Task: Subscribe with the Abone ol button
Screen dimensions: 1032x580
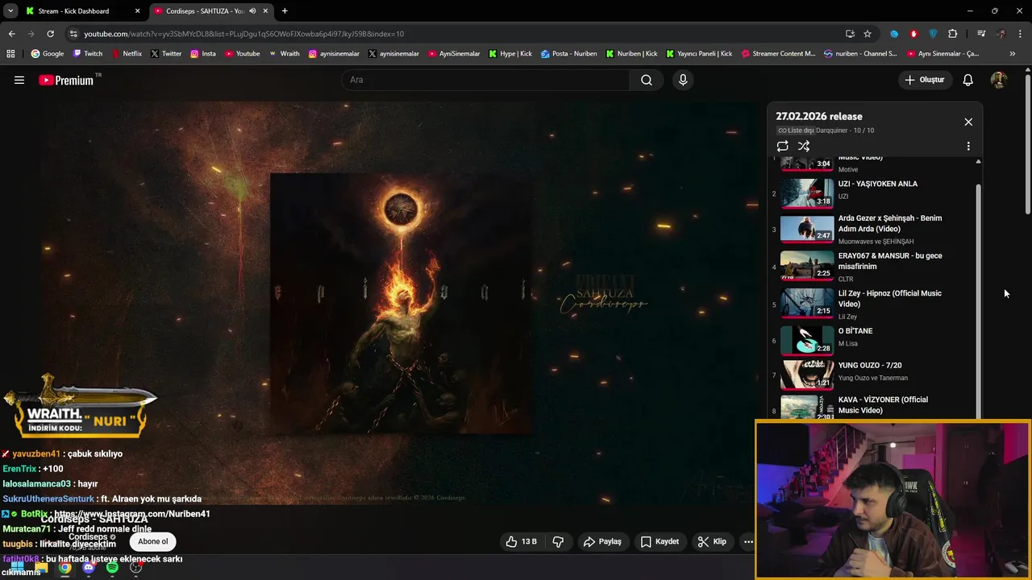Action: pos(152,541)
